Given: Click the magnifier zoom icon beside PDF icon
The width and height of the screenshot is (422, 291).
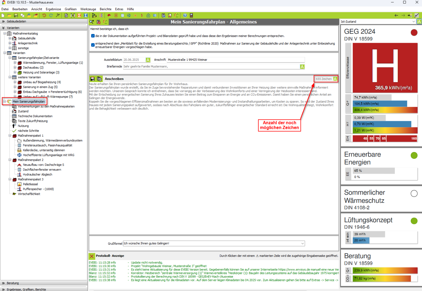Looking at the screenshot, I should 92,22.
